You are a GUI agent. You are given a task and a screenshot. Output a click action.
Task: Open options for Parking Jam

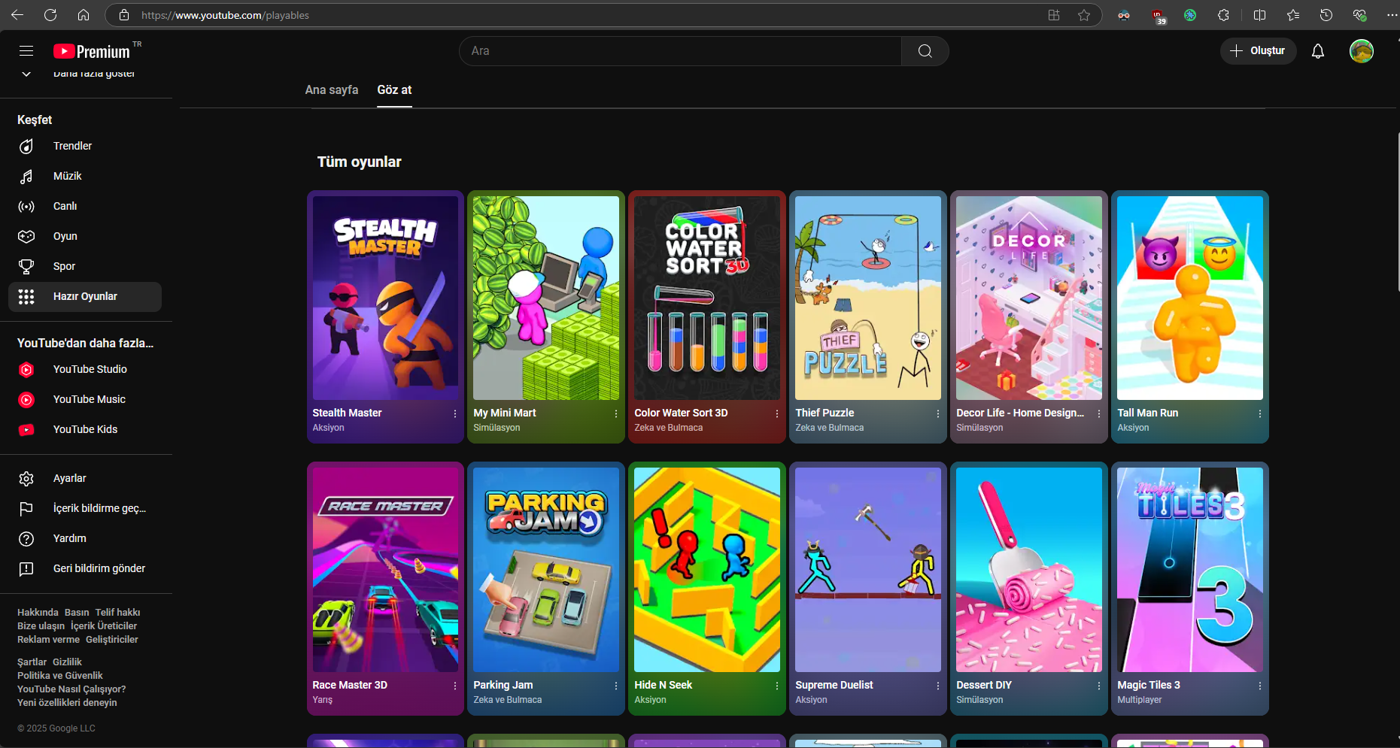point(616,686)
